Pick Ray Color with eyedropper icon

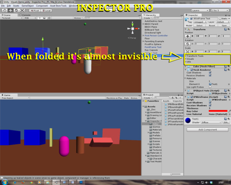pos(229,111)
